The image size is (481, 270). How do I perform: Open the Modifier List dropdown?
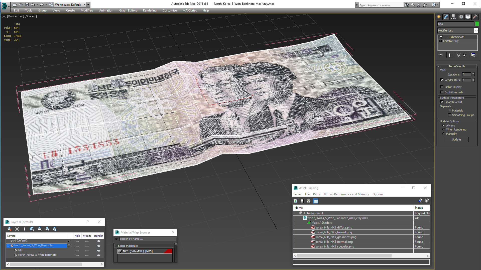coord(476,30)
